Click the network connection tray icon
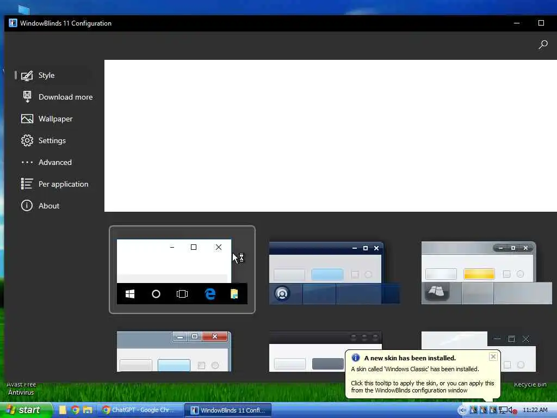This screenshot has height=418, width=557. pyautogui.click(x=503, y=410)
